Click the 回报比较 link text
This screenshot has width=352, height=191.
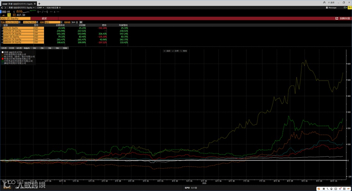(x=345, y=18)
